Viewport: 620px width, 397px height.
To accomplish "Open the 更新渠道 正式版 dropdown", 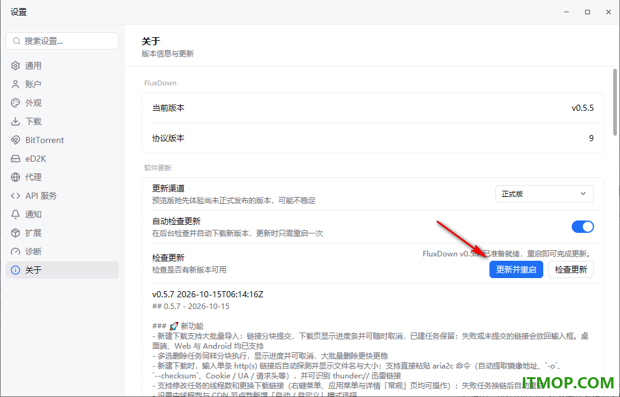I will [x=544, y=194].
